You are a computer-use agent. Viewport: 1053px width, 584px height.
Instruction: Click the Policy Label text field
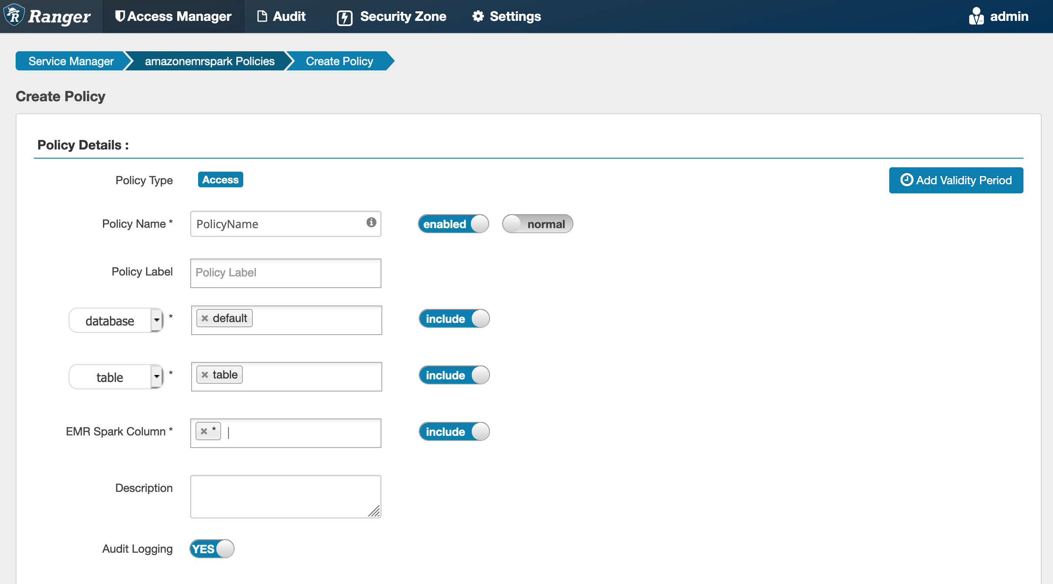click(285, 272)
